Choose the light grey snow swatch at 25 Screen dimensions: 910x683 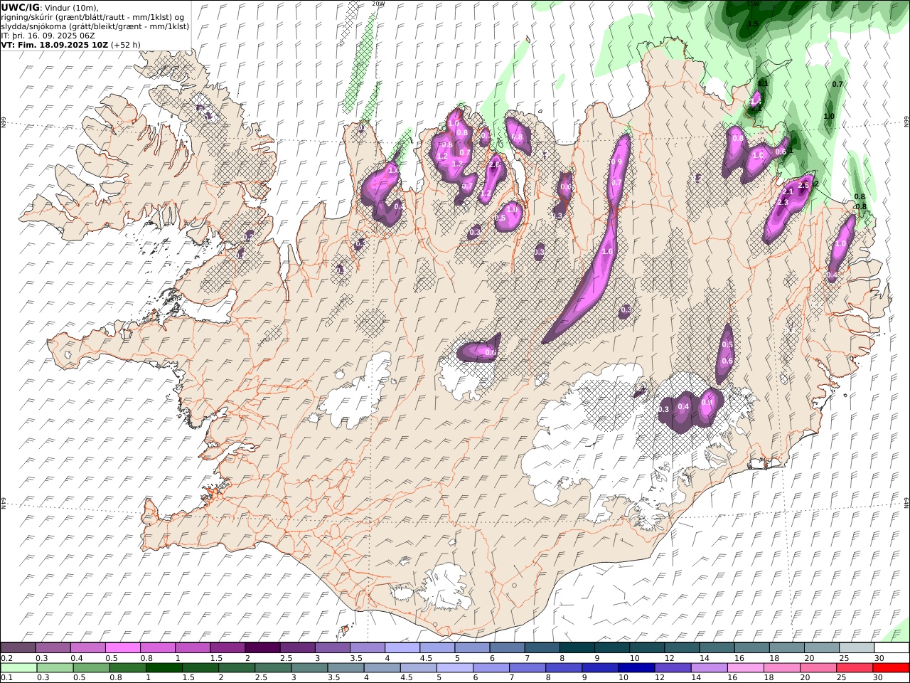tap(855, 647)
